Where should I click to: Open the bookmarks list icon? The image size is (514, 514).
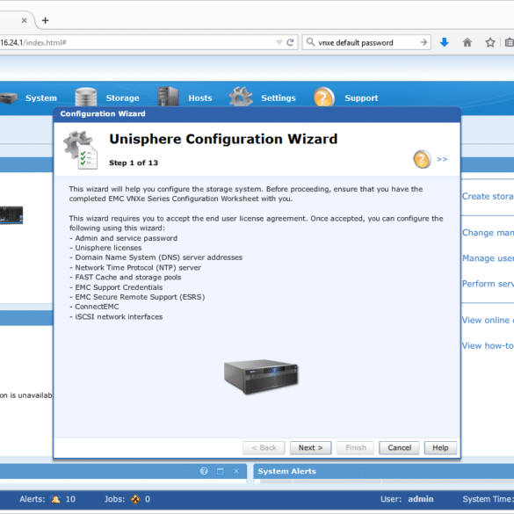pos(509,42)
